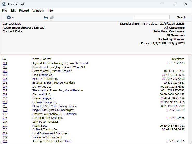Select 'New World Import/Export Co, Li Wuan Sok'
The image size is (192, 144).
59,67
